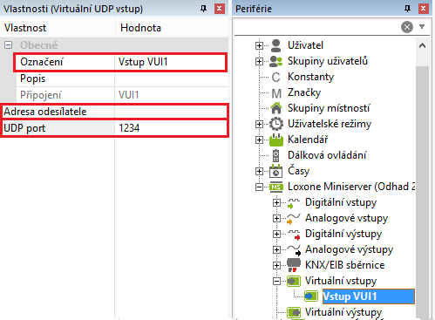The height and width of the screenshot is (320, 435).
Task: Select the Konstanty tree item
Action: coord(310,77)
